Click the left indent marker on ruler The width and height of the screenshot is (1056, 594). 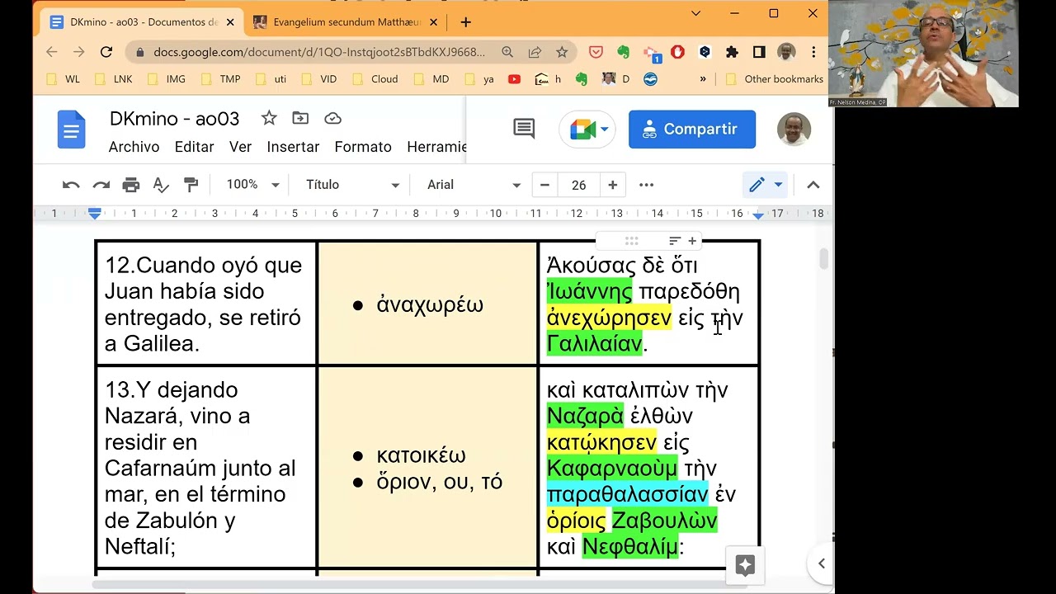[x=95, y=214]
